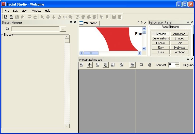Viewport: 195px width, 134px height.
Task: Open the Help menu
Action: 48,11
